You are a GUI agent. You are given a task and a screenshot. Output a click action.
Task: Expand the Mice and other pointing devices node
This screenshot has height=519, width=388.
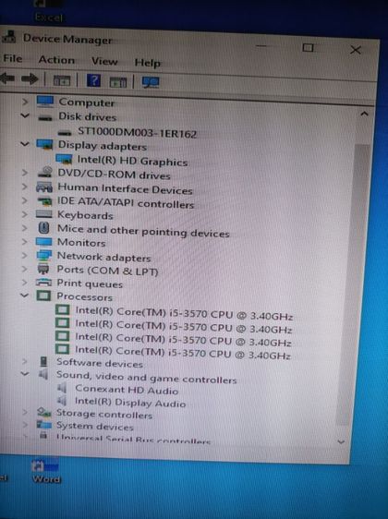[25, 228]
